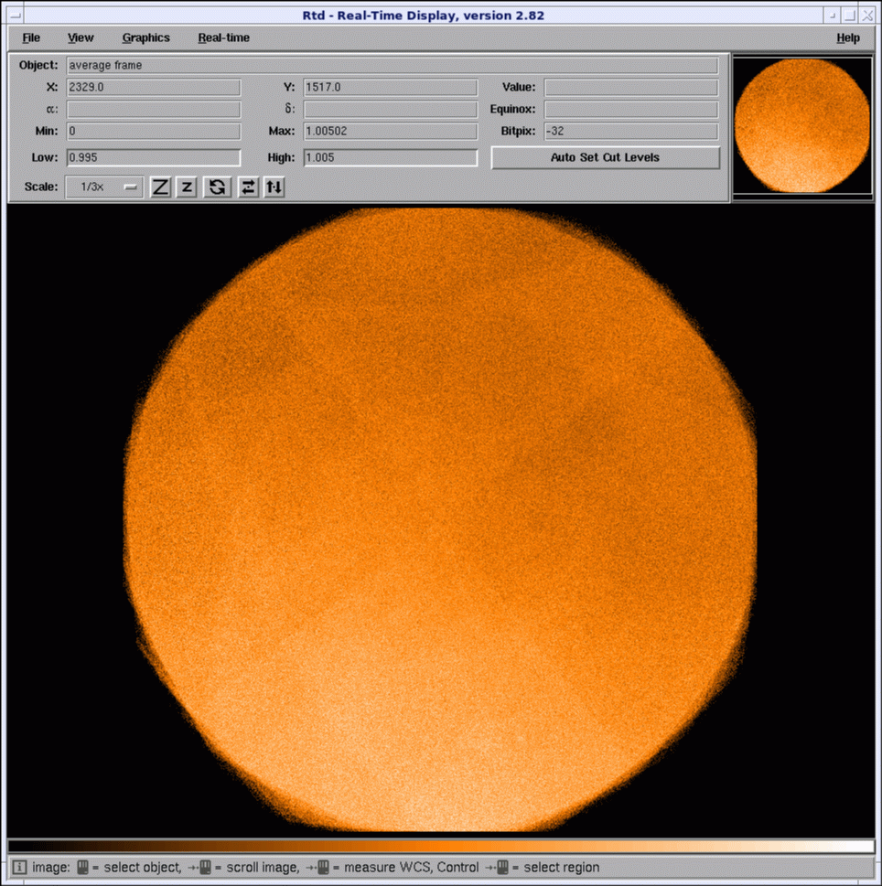Click the Max value field

(390, 131)
